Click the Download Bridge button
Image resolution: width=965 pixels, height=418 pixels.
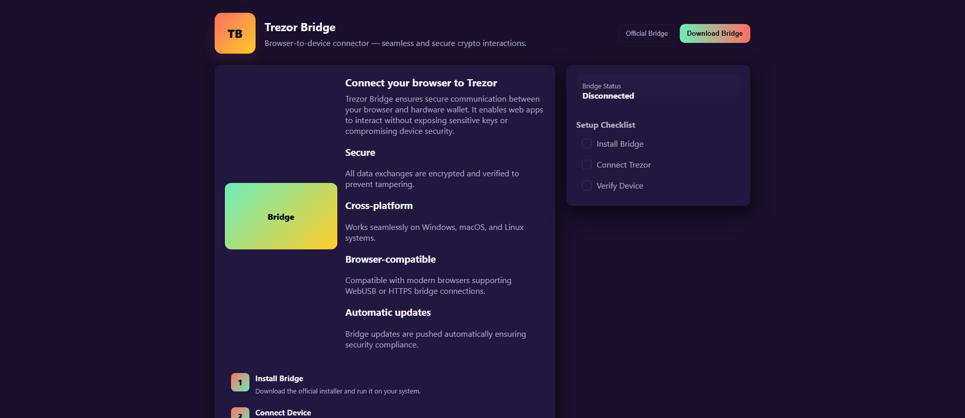(715, 33)
